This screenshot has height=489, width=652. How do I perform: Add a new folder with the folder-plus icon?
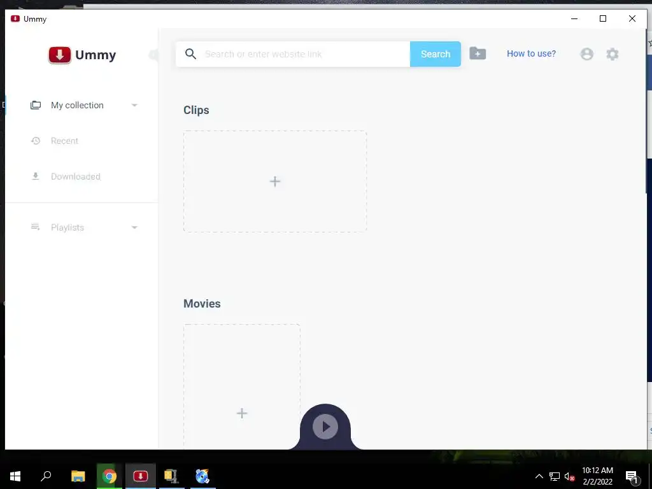478,53
